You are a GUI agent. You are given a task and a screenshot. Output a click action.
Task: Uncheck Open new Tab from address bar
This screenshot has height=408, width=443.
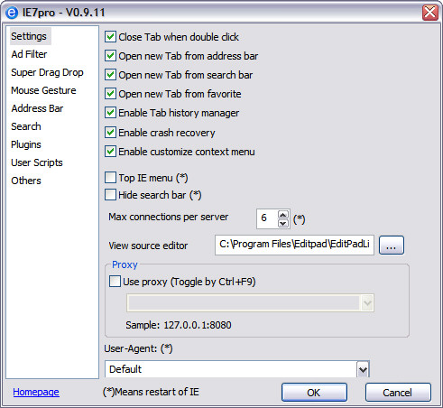110,56
